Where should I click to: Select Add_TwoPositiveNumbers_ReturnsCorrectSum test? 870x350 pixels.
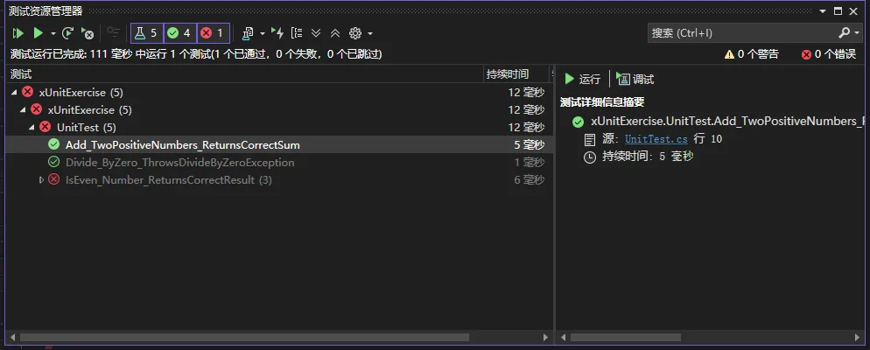279,144
